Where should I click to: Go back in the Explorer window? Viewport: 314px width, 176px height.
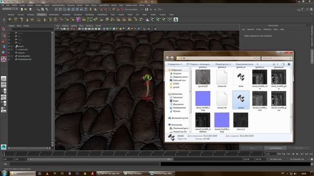pyautogui.click(x=167, y=58)
